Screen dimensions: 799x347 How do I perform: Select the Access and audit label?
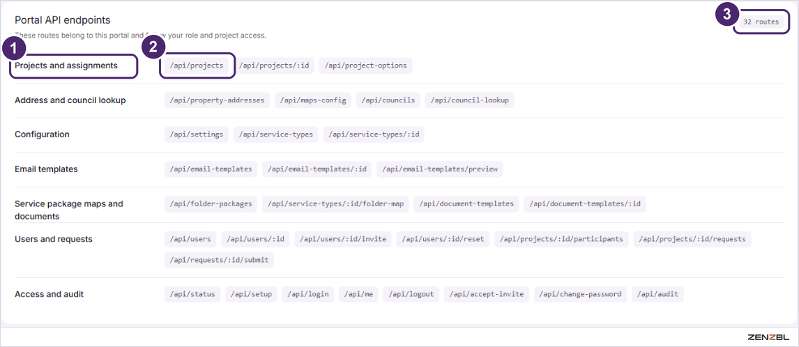(50, 295)
